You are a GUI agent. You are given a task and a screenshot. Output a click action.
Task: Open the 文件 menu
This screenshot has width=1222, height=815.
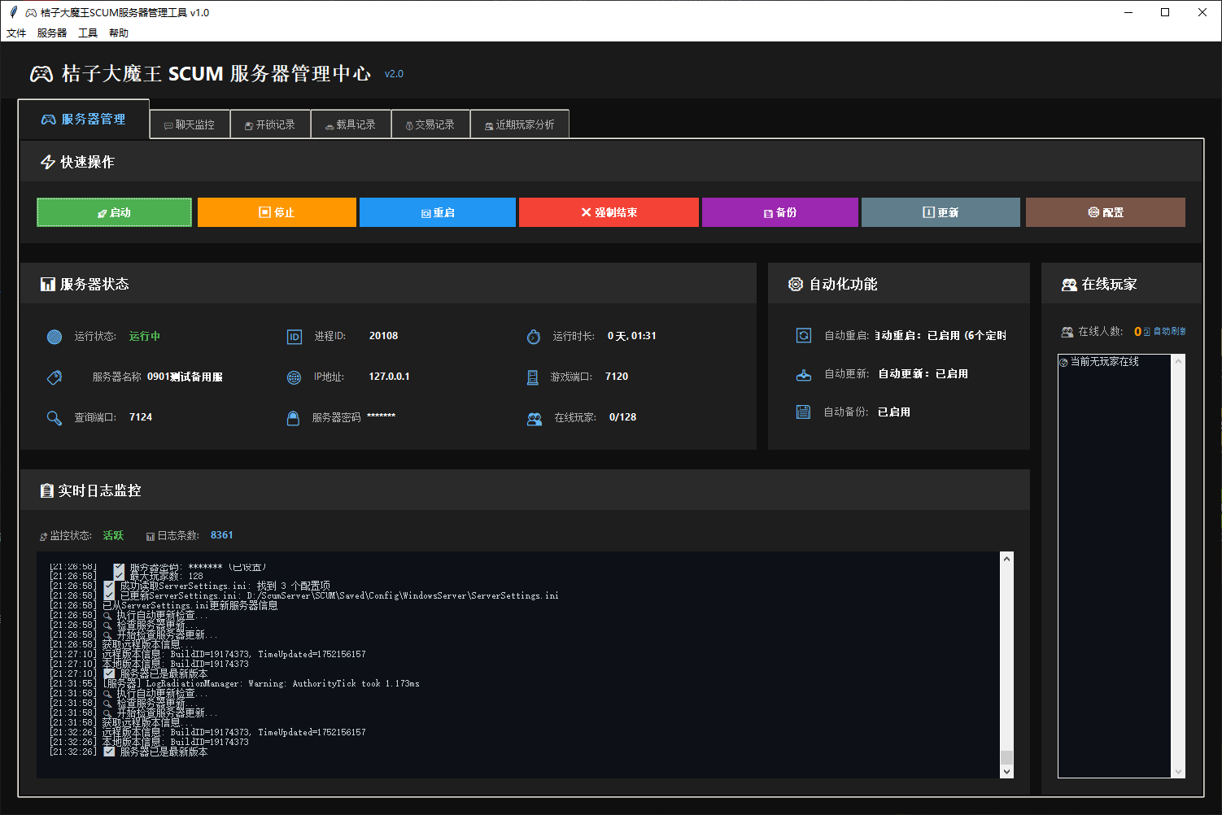[16, 33]
